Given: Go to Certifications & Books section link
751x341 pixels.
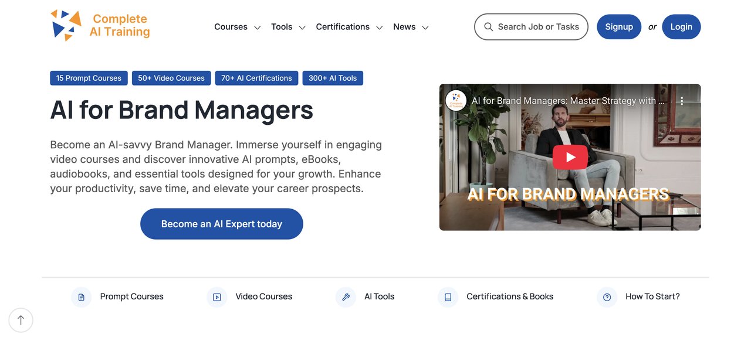Looking at the screenshot, I should coord(510,296).
